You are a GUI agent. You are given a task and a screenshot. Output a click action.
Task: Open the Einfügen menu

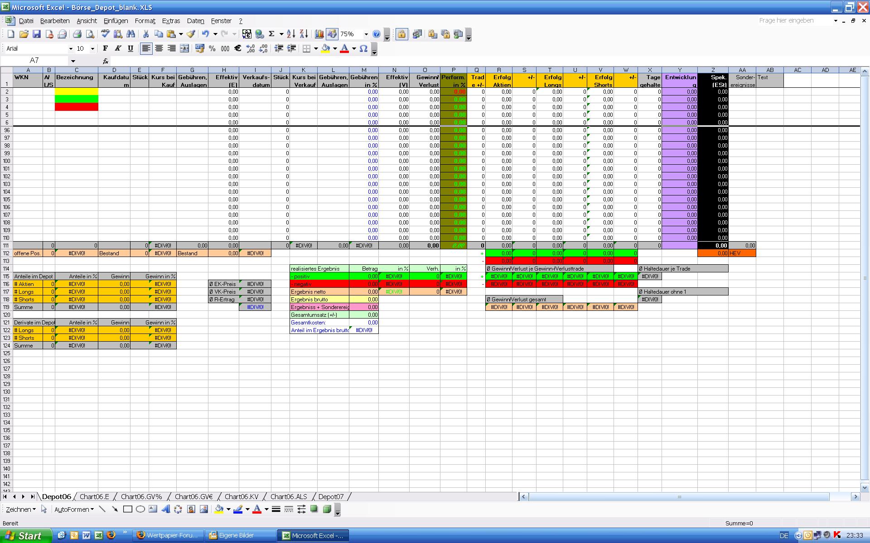tap(116, 21)
